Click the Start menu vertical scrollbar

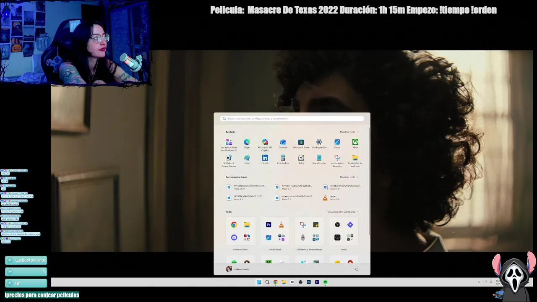click(369, 180)
